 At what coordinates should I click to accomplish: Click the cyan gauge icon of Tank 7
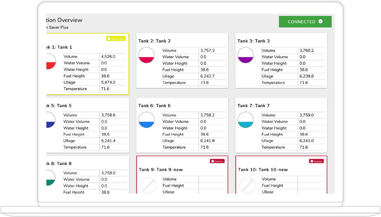245,120
